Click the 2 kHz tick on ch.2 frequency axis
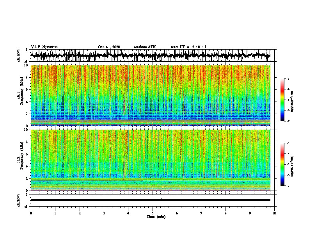This screenshot has height=239, width=309. [x=27, y=178]
